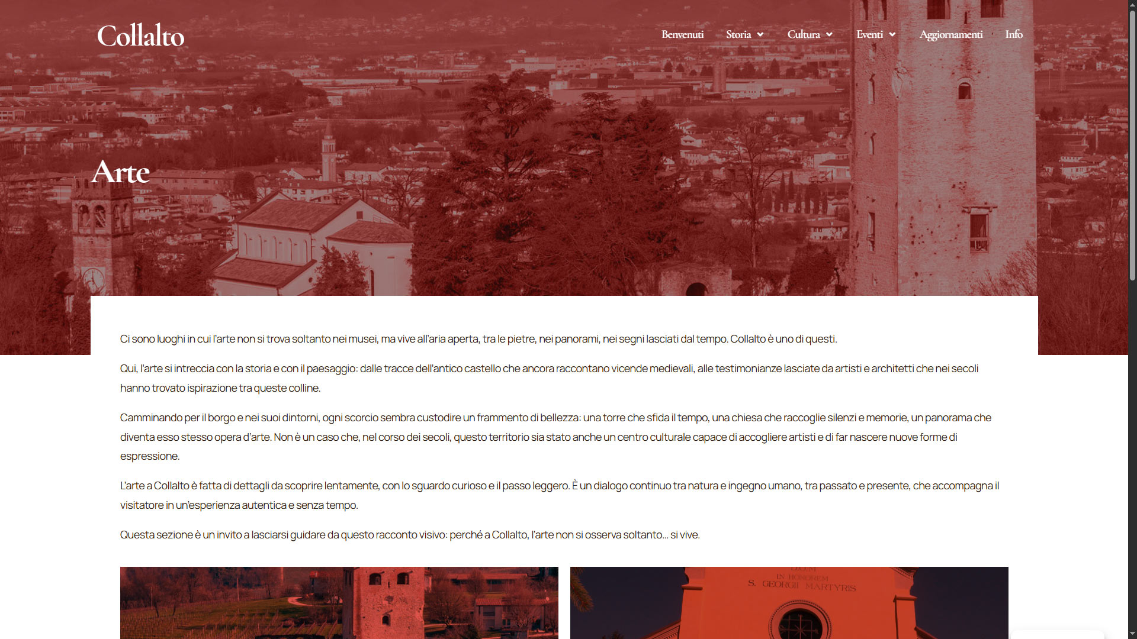Click paragraph starting 'Questa sezione è un invito'

coord(410,535)
